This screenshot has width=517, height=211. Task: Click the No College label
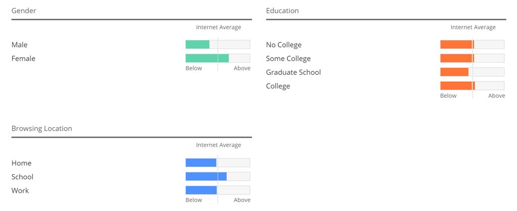[284, 44]
